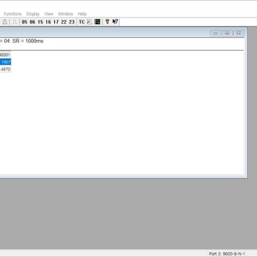The image size is (257, 257).
Task: Open the green real-time chart icon
Action: pos(97,22)
